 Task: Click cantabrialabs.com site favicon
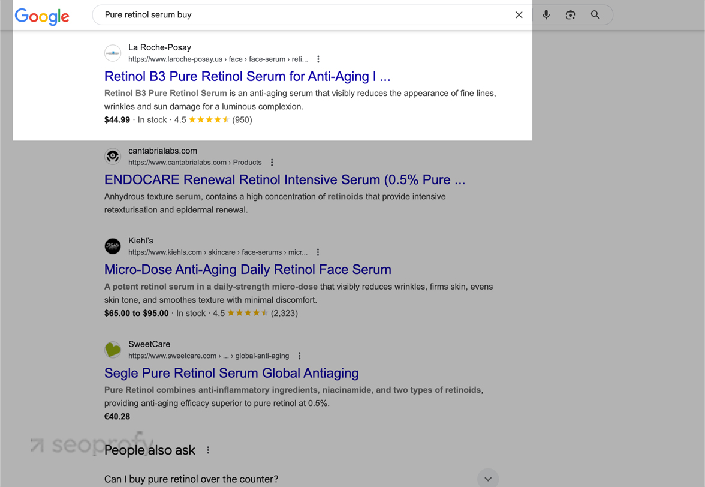click(113, 157)
